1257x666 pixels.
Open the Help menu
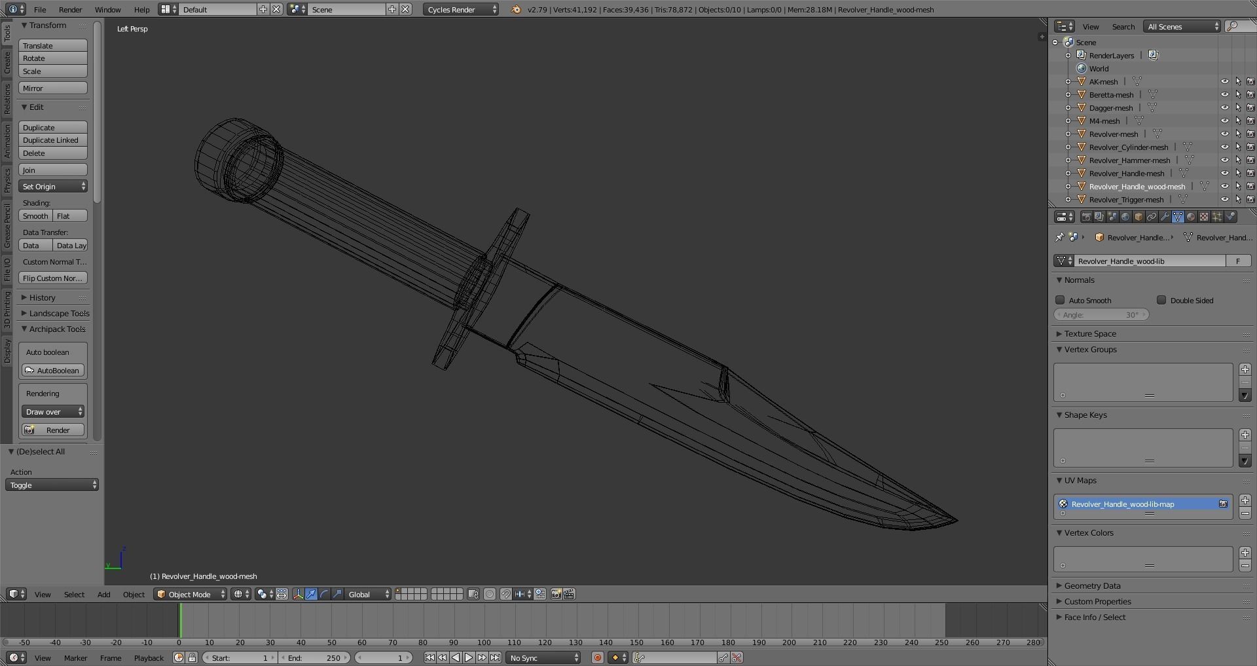coord(141,9)
